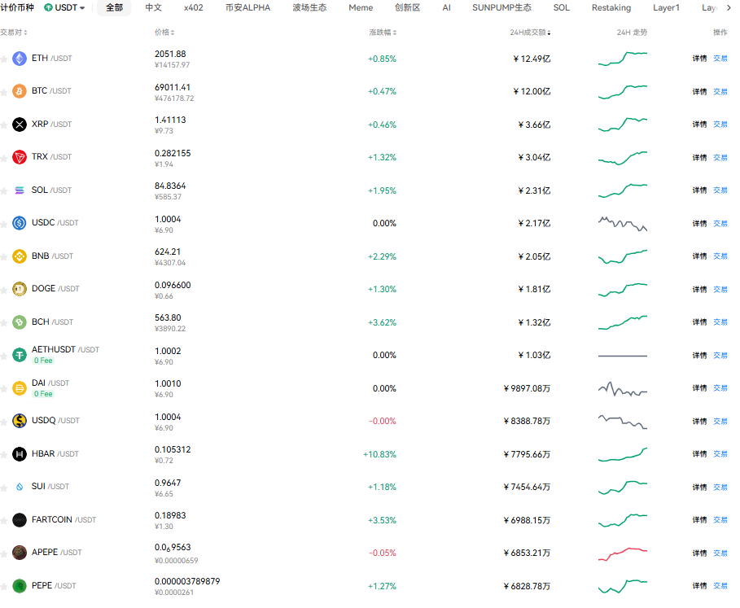
Task: Click the 0 Fee badge under DAI
Action: coord(43,394)
